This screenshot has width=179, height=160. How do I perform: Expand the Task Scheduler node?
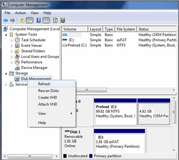[x=12, y=40]
